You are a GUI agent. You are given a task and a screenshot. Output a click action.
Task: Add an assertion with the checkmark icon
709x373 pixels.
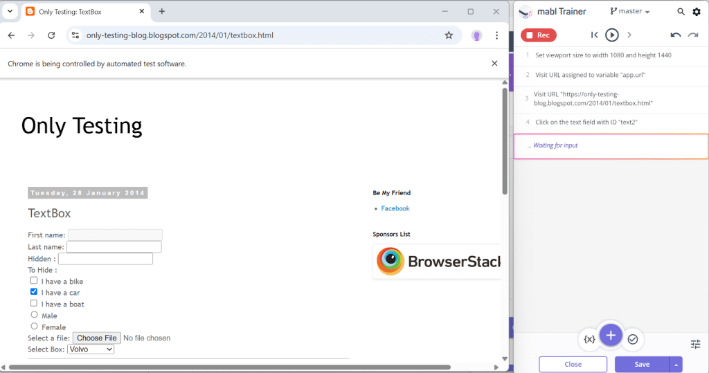[x=633, y=339]
